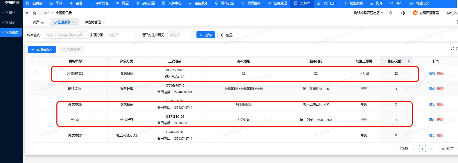Open the 所属分类 dropdown

123,35
